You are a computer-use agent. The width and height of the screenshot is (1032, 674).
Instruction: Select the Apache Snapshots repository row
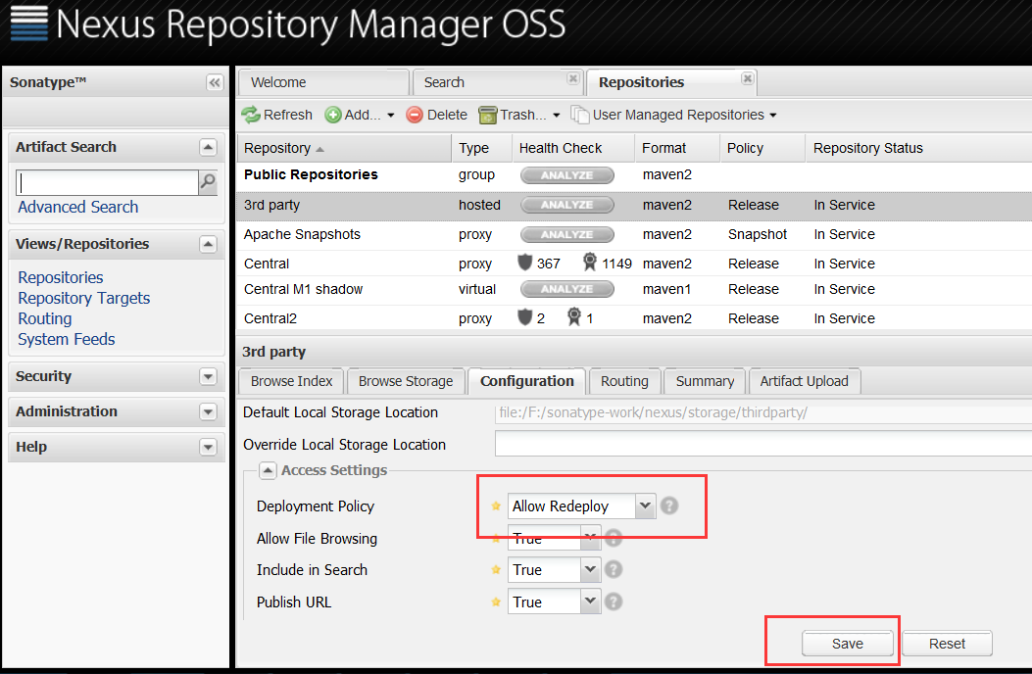click(x=634, y=234)
